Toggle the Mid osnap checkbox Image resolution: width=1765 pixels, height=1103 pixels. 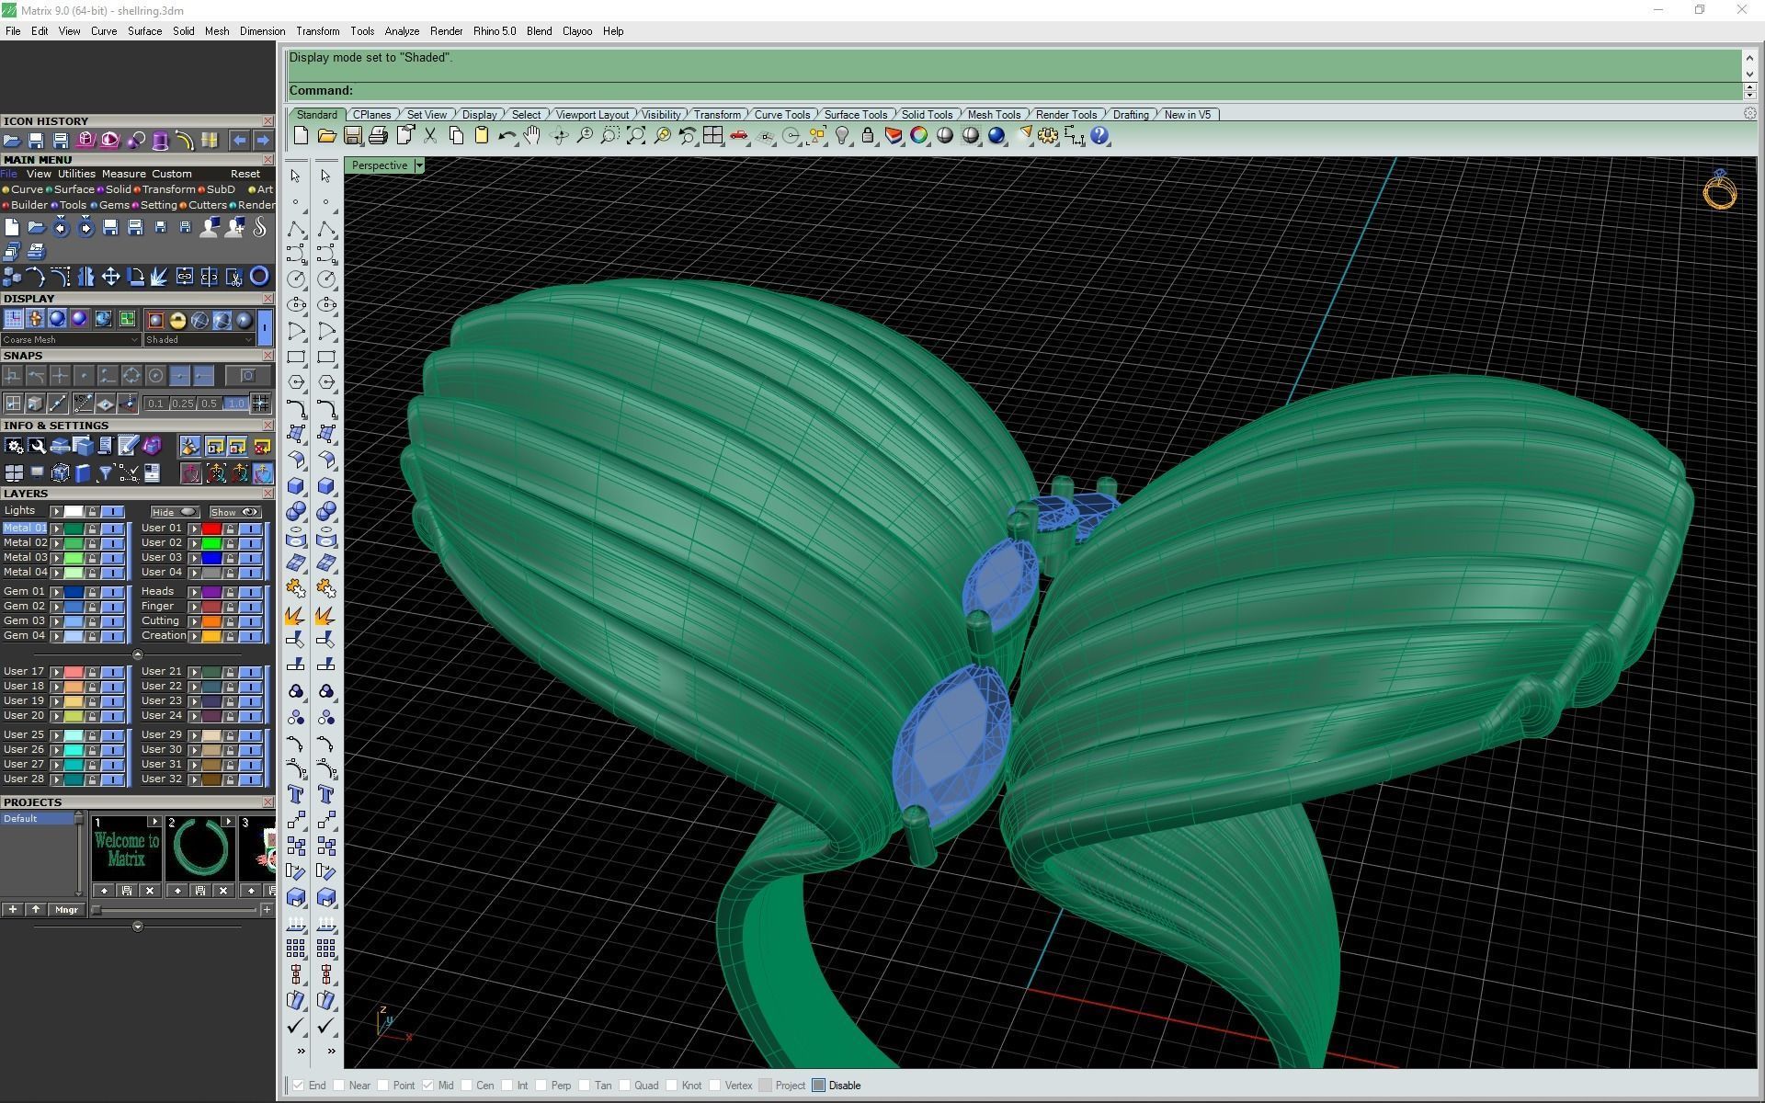[428, 1086]
